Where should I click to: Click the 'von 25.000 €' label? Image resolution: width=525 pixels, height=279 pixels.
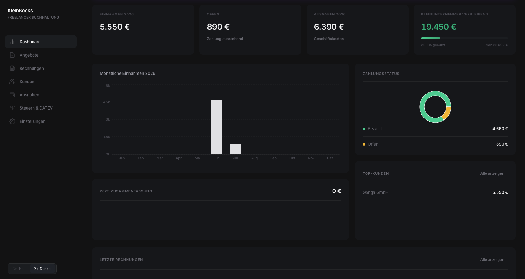coord(497,45)
